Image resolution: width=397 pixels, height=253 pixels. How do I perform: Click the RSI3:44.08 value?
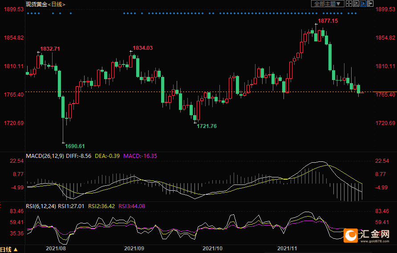[x=132, y=206]
